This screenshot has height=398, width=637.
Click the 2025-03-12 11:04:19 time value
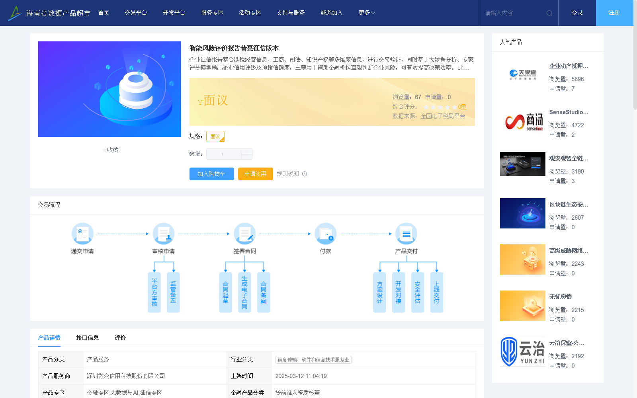tap(301, 376)
